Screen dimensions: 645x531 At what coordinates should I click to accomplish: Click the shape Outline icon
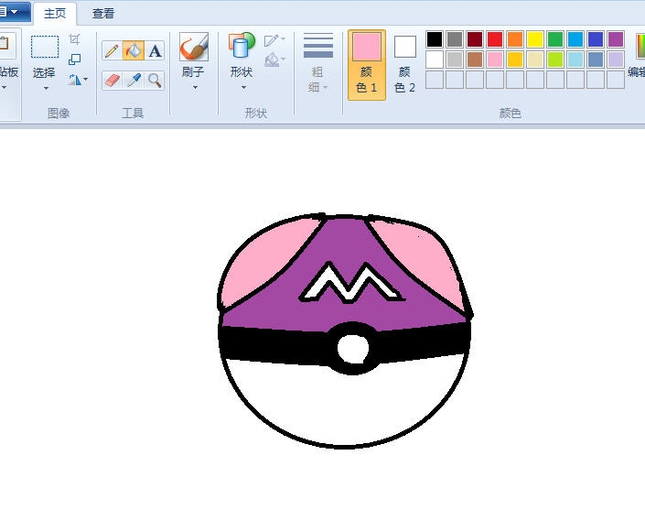271,39
